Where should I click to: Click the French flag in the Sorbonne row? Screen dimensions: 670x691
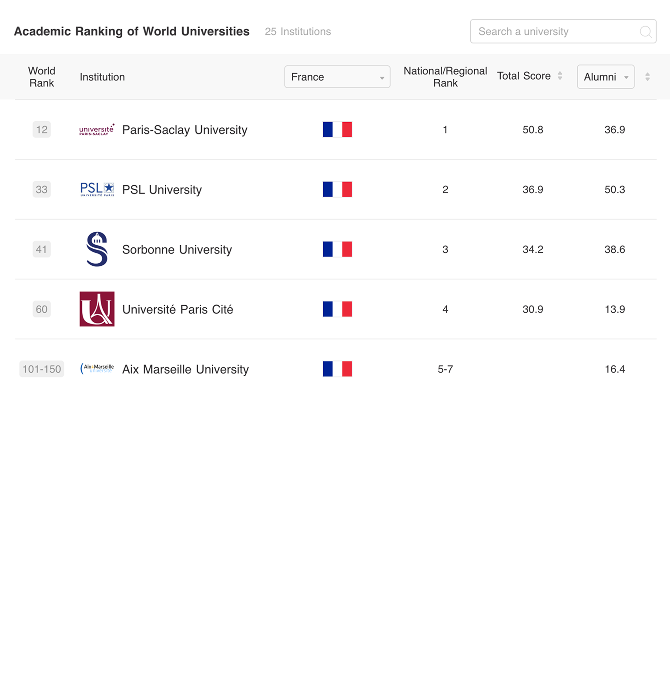[x=337, y=249]
